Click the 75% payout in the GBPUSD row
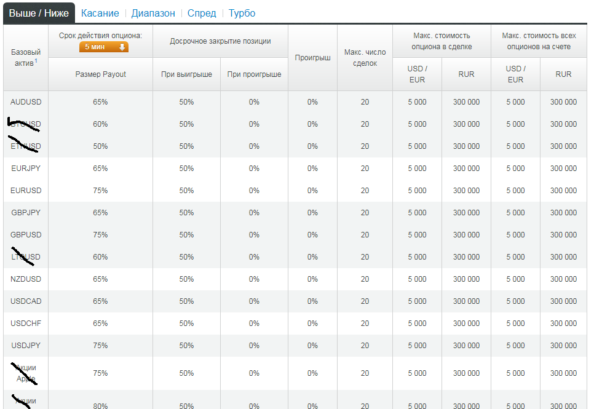 tap(100, 235)
